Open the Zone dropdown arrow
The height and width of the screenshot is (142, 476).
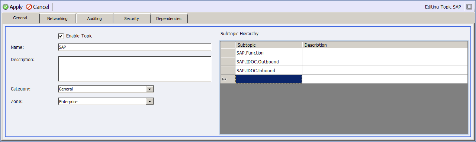point(150,102)
